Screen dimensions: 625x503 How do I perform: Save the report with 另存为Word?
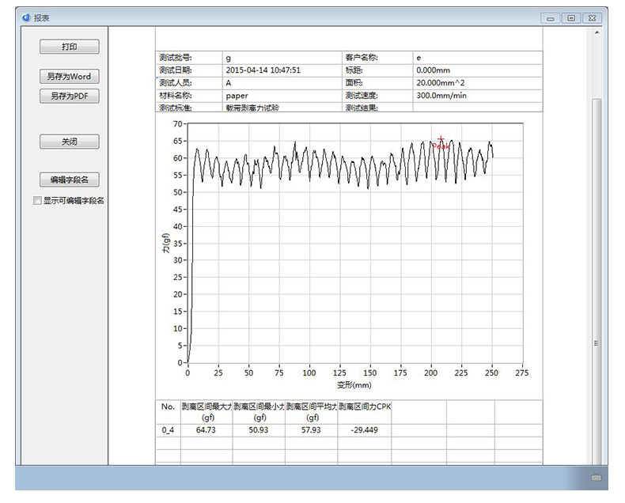point(70,77)
